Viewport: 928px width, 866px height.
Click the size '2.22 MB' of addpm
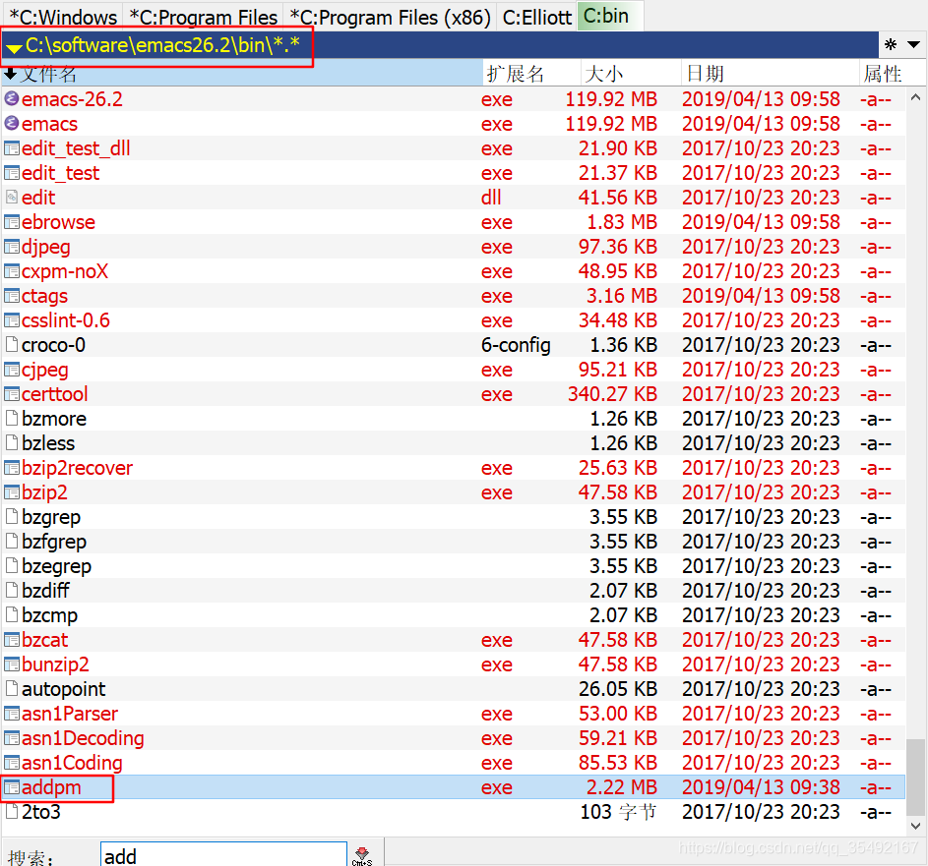click(621, 787)
